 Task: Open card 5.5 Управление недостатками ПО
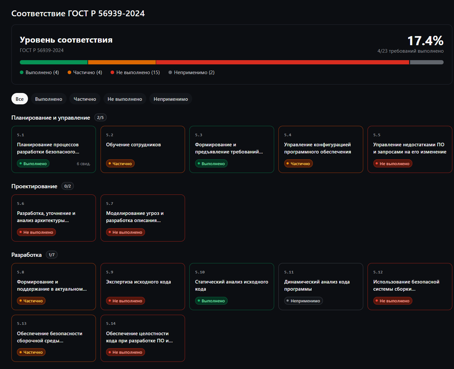coord(410,149)
